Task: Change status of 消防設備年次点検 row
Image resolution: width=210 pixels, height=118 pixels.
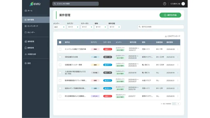Action: click(108, 57)
